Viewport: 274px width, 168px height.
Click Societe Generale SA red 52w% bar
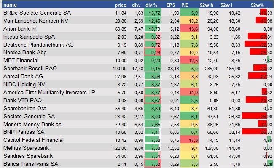click(x=255, y=116)
